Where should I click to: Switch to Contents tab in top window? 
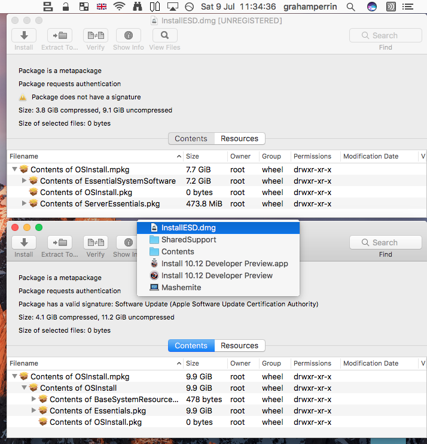(x=191, y=138)
